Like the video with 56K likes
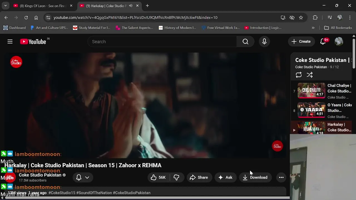 pyautogui.click(x=158, y=177)
